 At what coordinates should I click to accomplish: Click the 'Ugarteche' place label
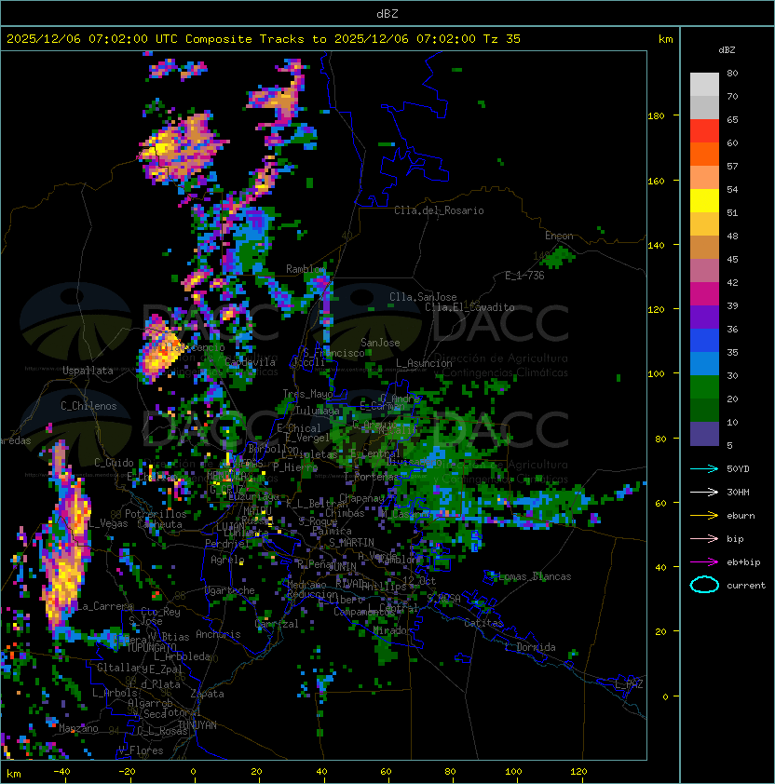pos(230,590)
